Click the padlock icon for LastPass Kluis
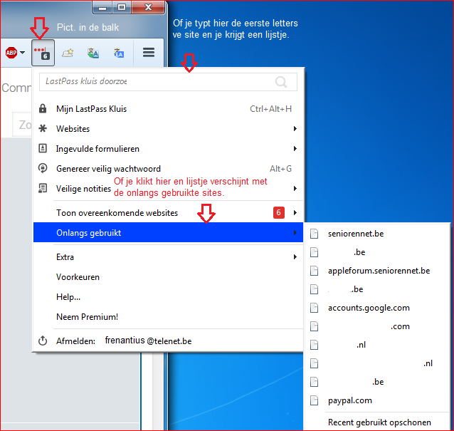 (x=43, y=109)
